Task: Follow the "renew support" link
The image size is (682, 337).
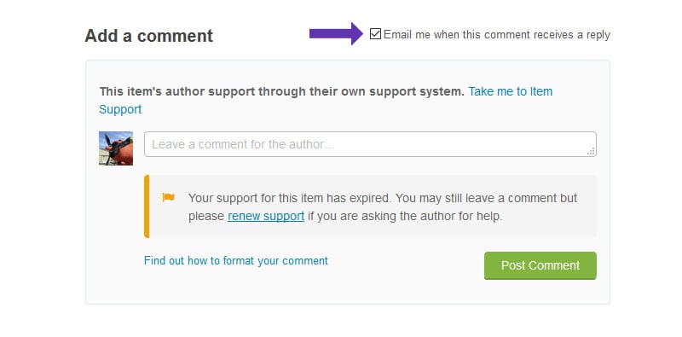Action: pyautogui.click(x=266, y=216)
